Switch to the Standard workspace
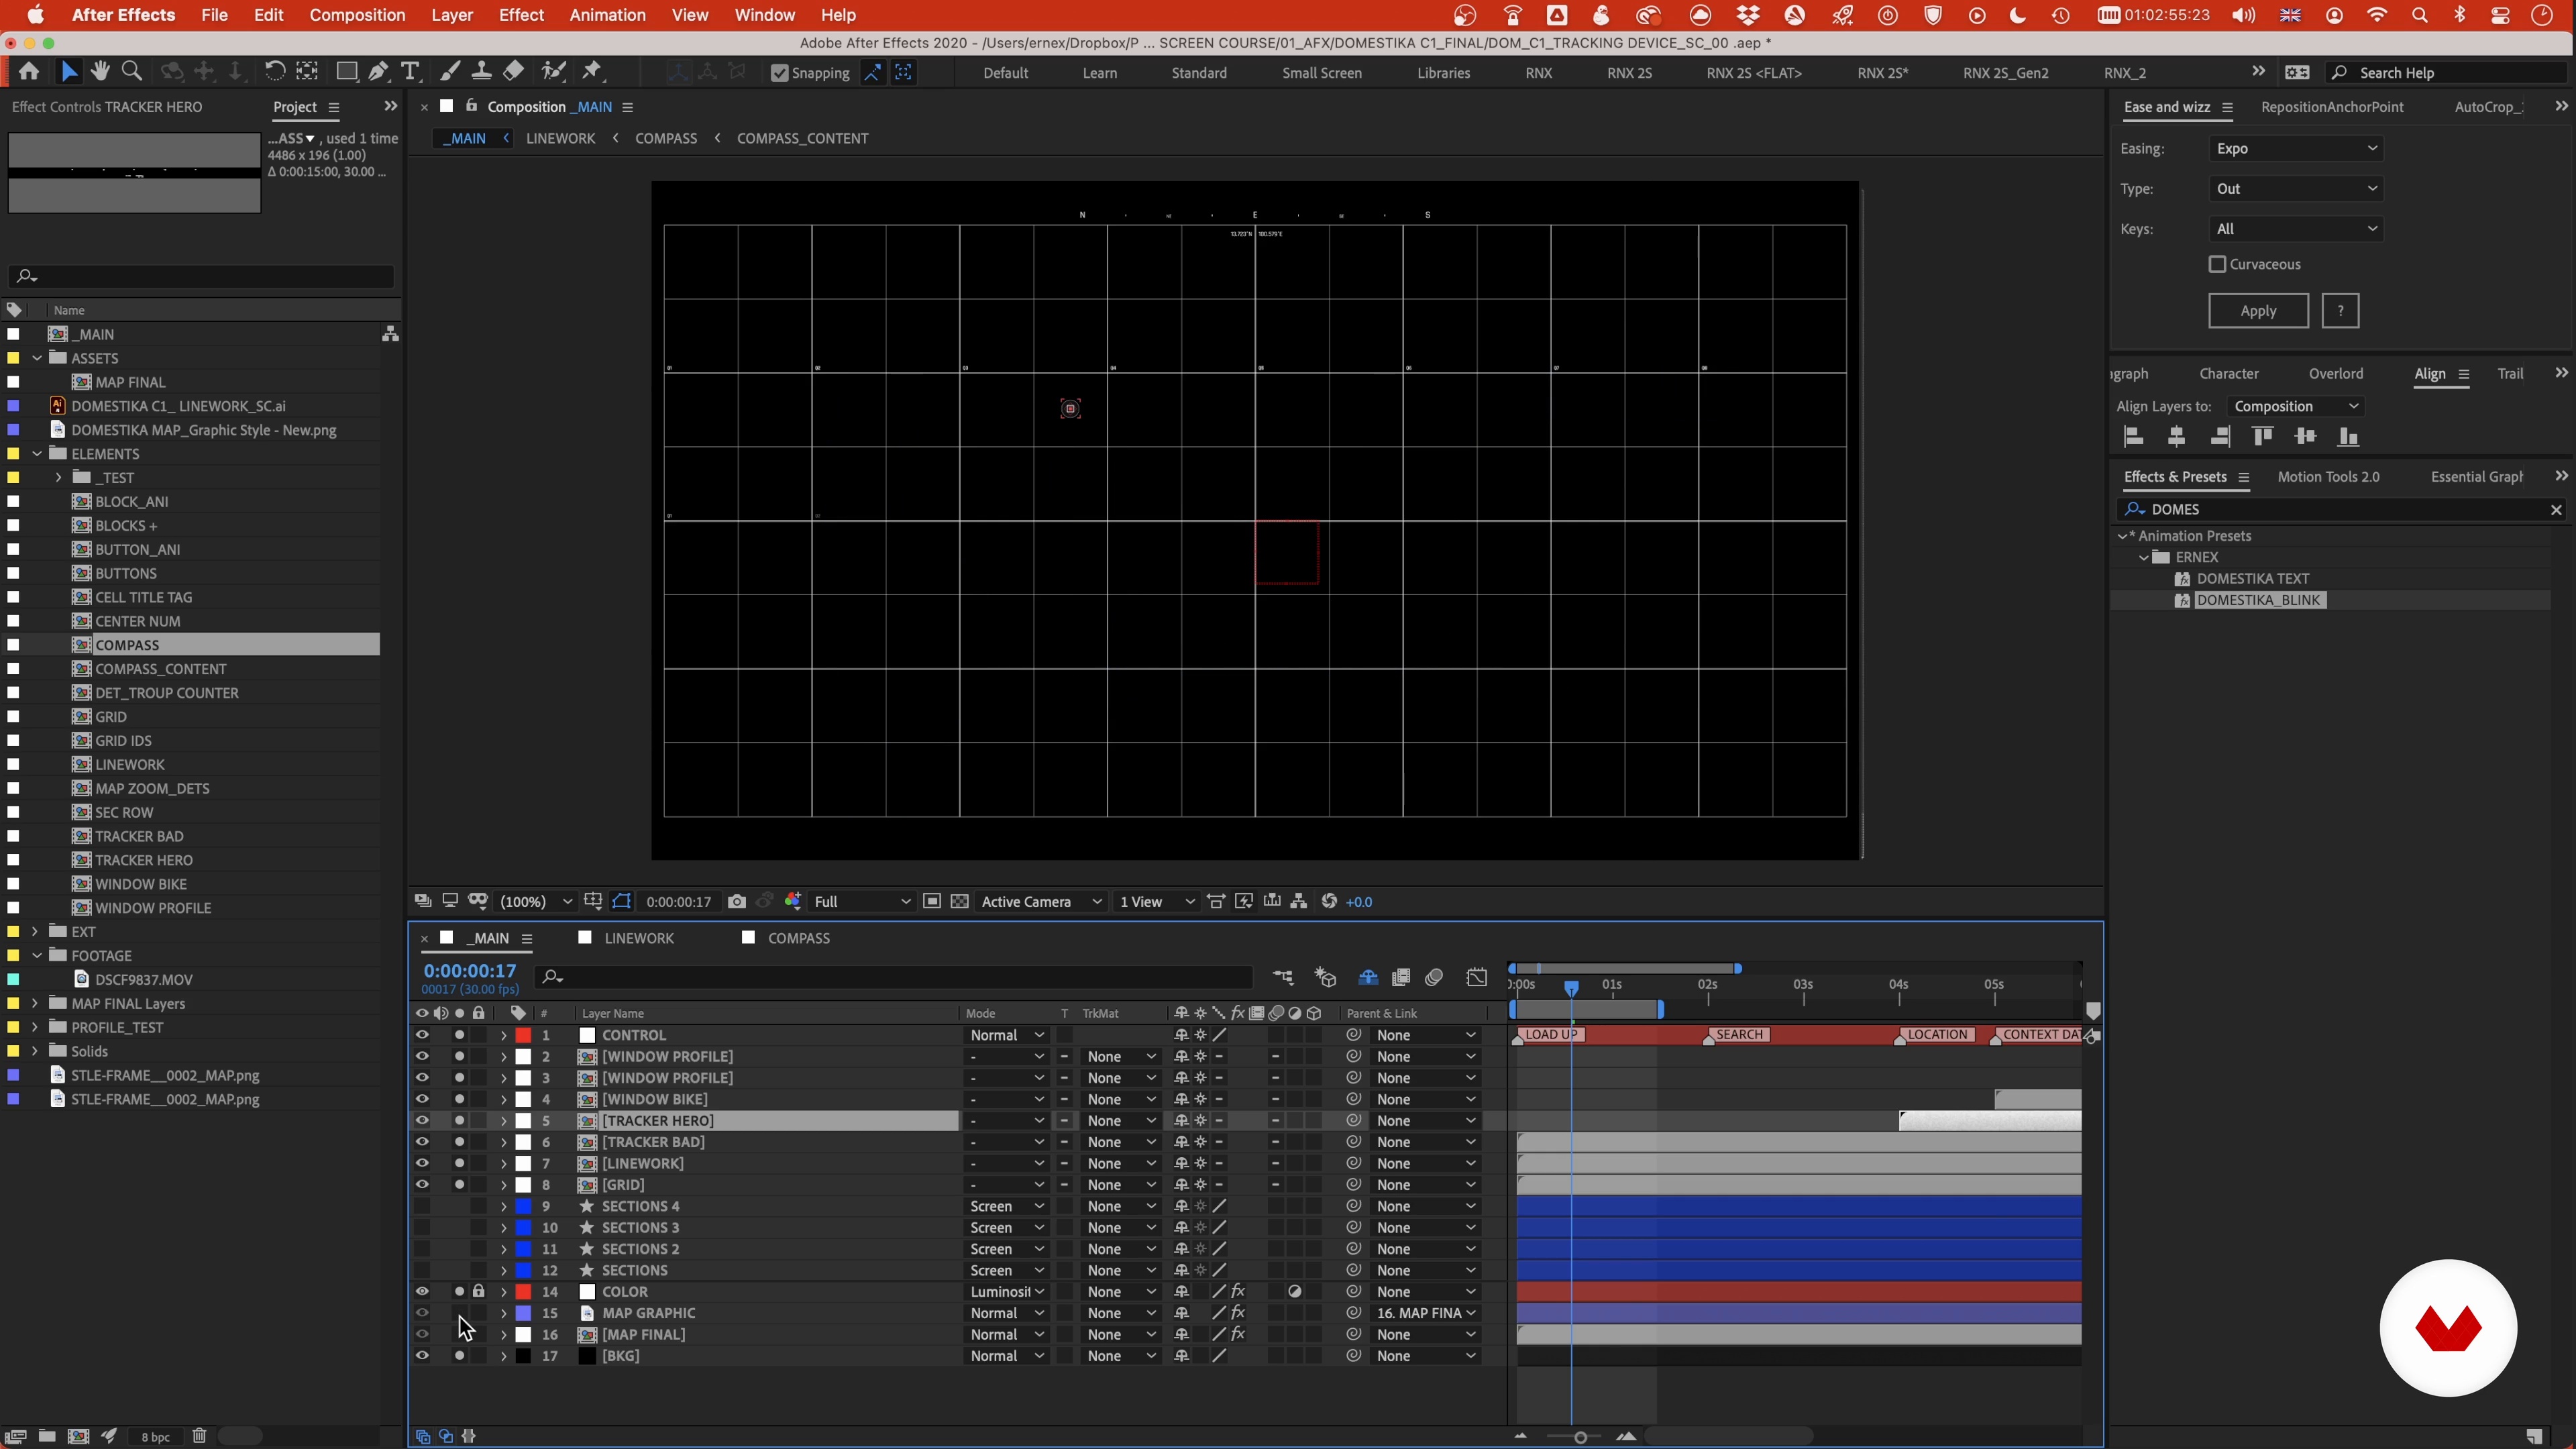This screenshot has width=2576, height=1449. [1199, 73]
